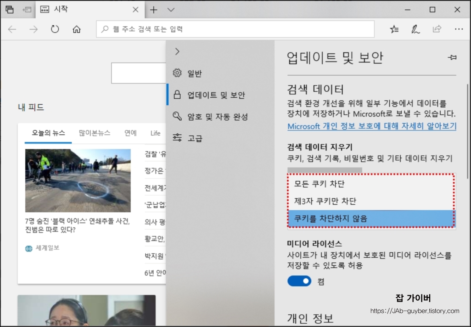Image resolution: width=471 pixels, height=327 pixels.
Task: Select 업데이트 및 보안 settings category
Action: click(x=220, y=95)
